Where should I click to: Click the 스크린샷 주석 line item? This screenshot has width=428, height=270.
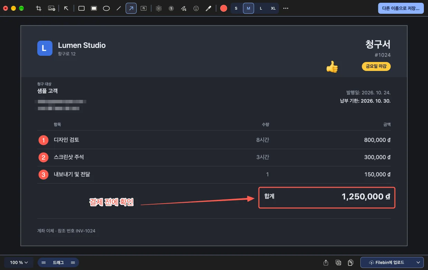point(69,157)
